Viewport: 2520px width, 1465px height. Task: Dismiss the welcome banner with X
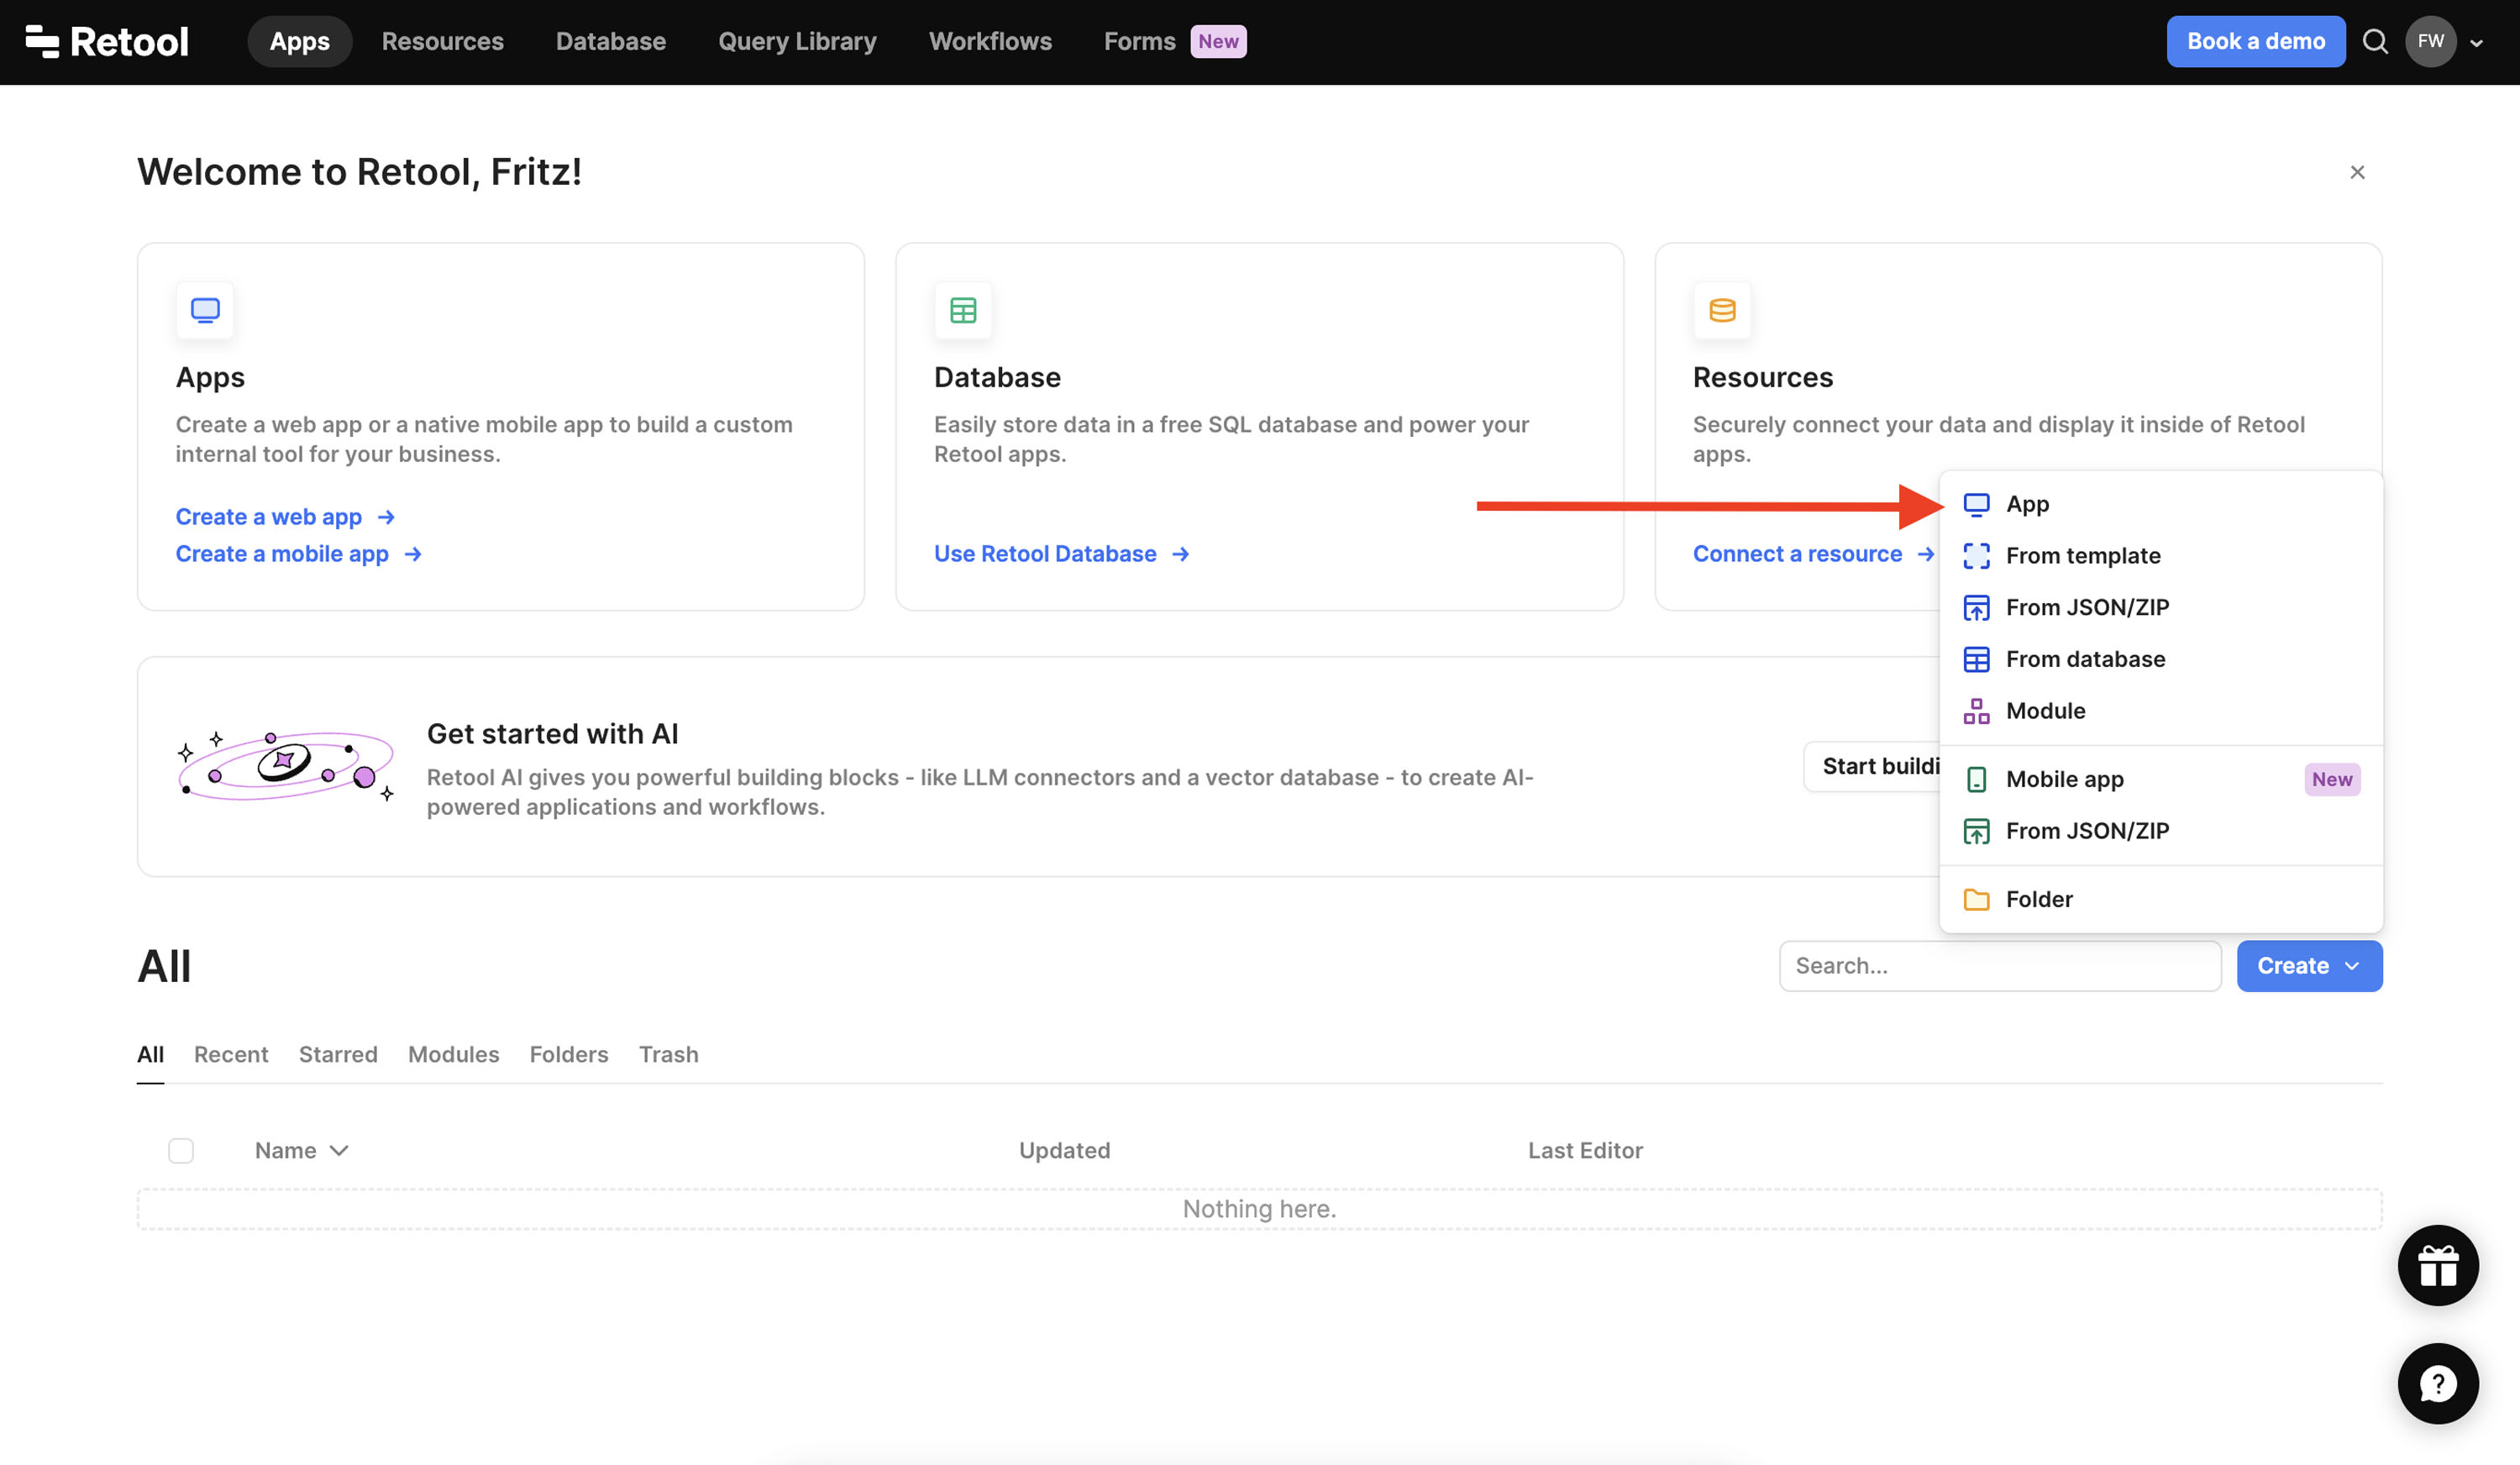(2357, 172)
